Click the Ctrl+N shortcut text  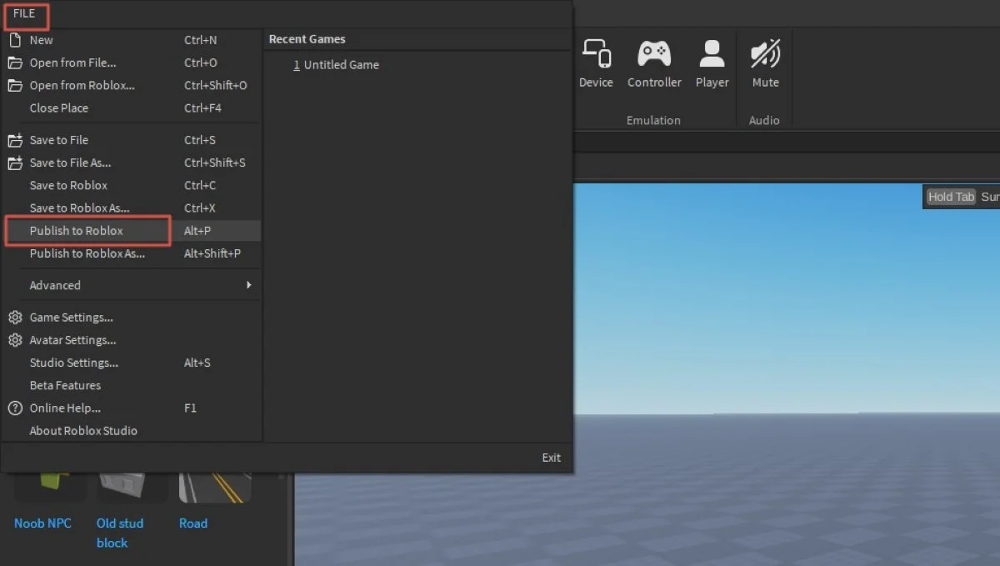coord(201,40)
